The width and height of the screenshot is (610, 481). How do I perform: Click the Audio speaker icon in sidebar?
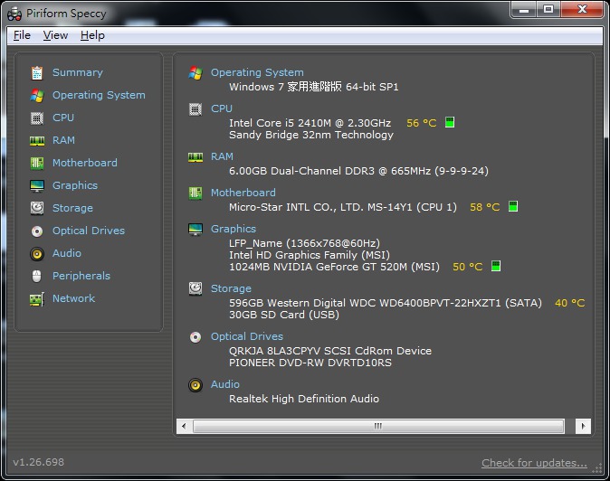click(37, 254)
